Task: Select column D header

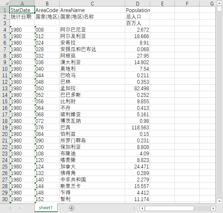Action: click(138, 3)
